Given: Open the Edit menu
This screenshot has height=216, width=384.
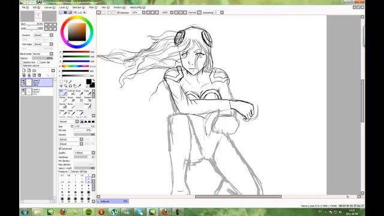Looking at the screenshot, I should pyautogui.click(x=36, y=8).
